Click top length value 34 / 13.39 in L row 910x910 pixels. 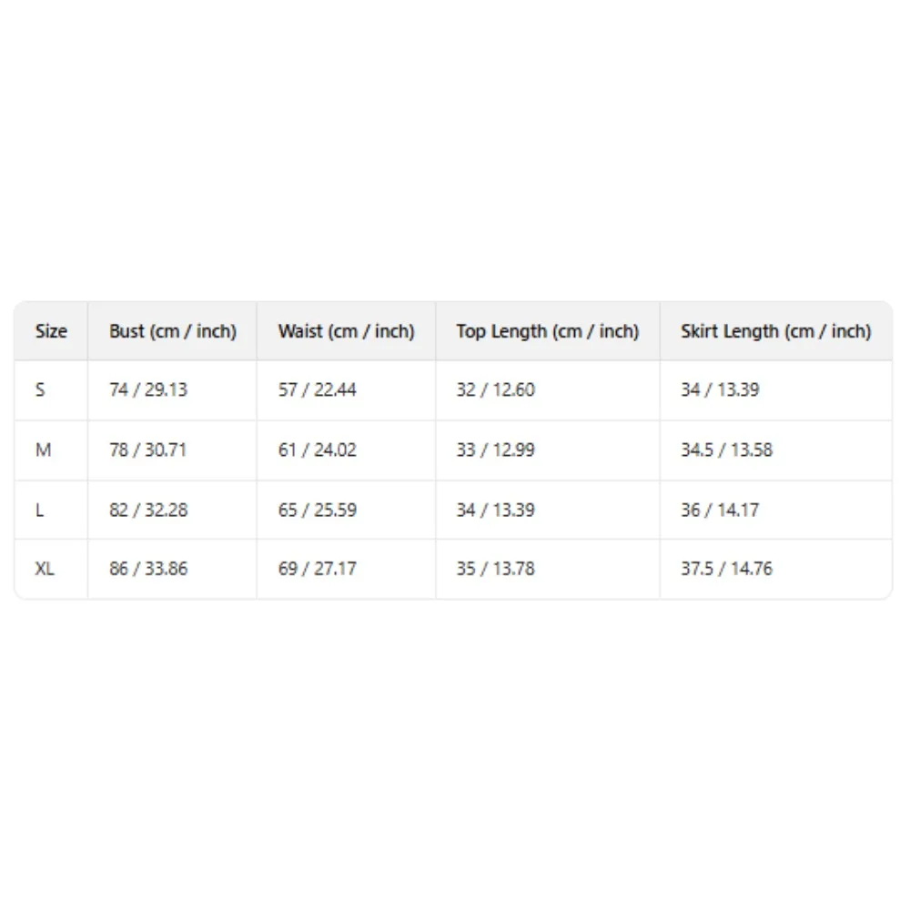click(x=495, y=510)
